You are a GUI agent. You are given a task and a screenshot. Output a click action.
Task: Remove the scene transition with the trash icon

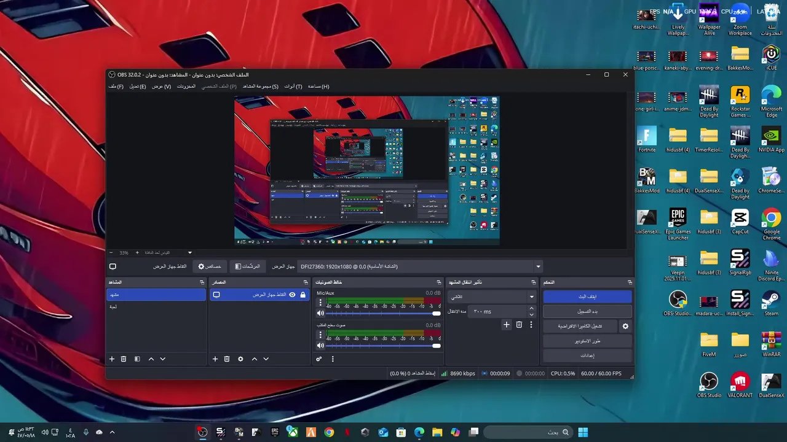(x=519, y=325)
